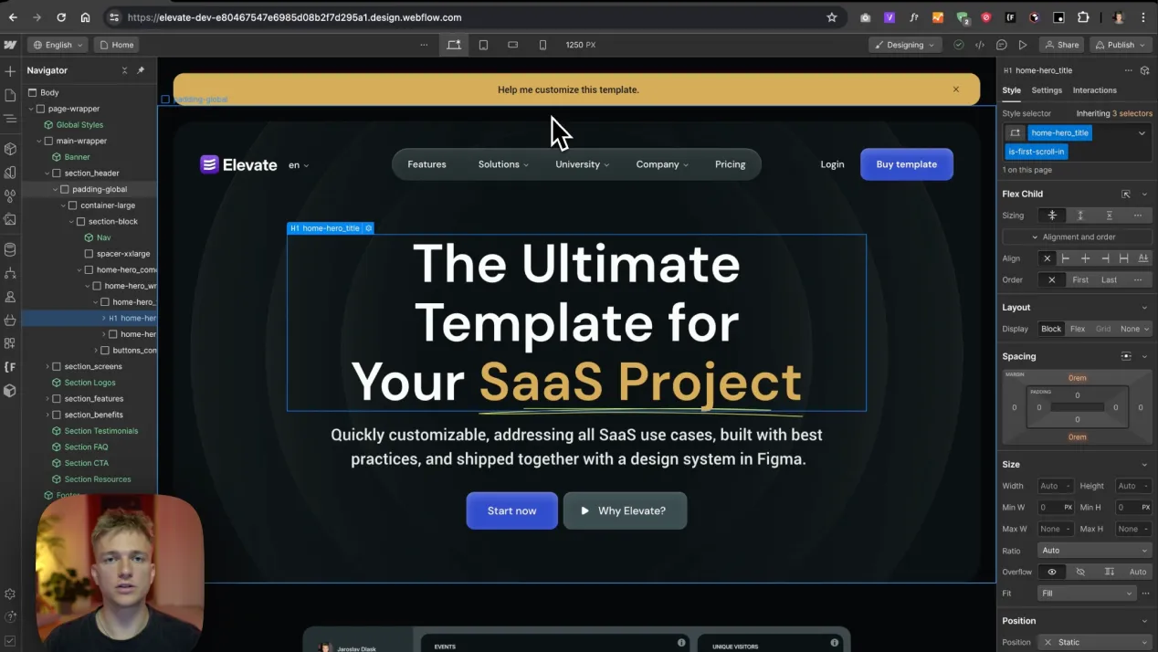Open Display None dropdown option
1158x652 pixels.
pos(1134,329)
